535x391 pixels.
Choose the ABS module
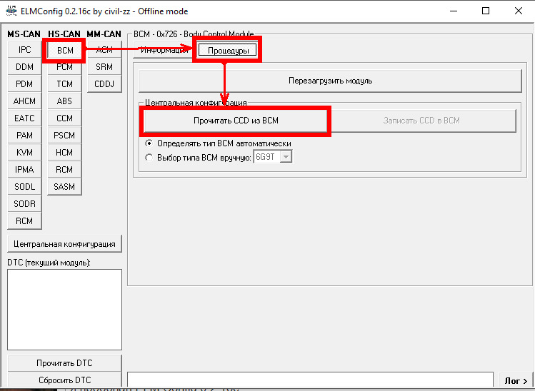tap(64, 101)
